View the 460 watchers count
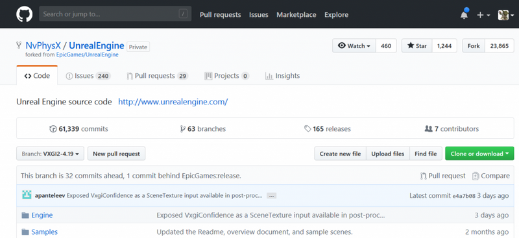 point(386,45)
